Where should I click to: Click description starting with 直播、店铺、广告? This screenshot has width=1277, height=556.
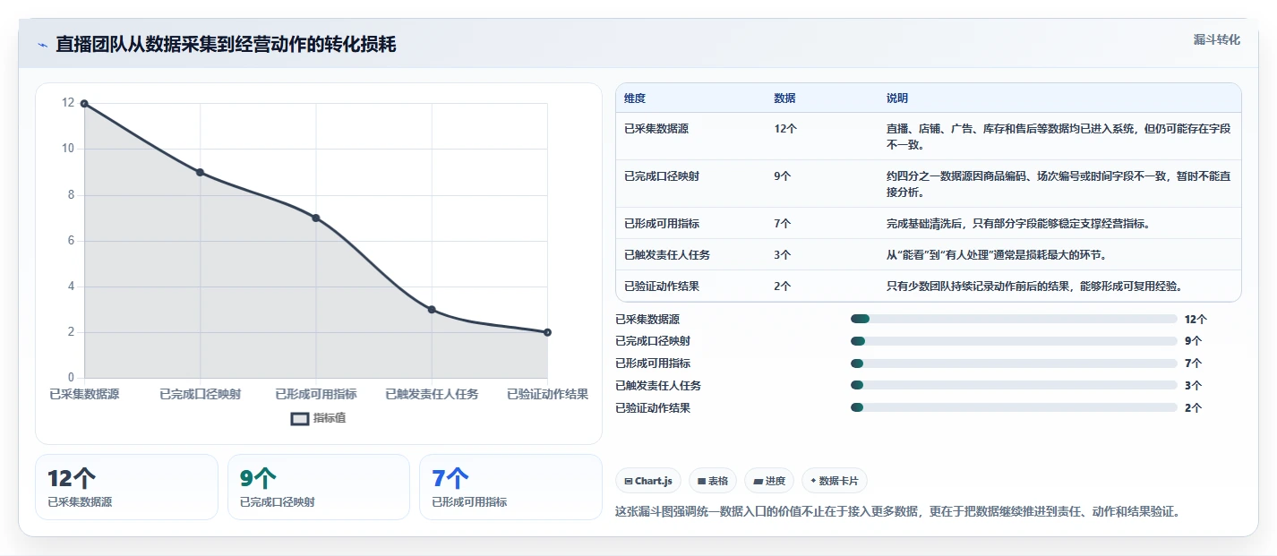point(1058,136)
